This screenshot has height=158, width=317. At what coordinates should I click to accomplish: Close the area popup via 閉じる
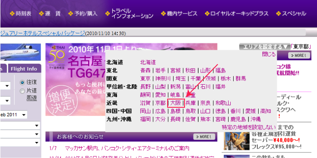click(x=269, y=54)
